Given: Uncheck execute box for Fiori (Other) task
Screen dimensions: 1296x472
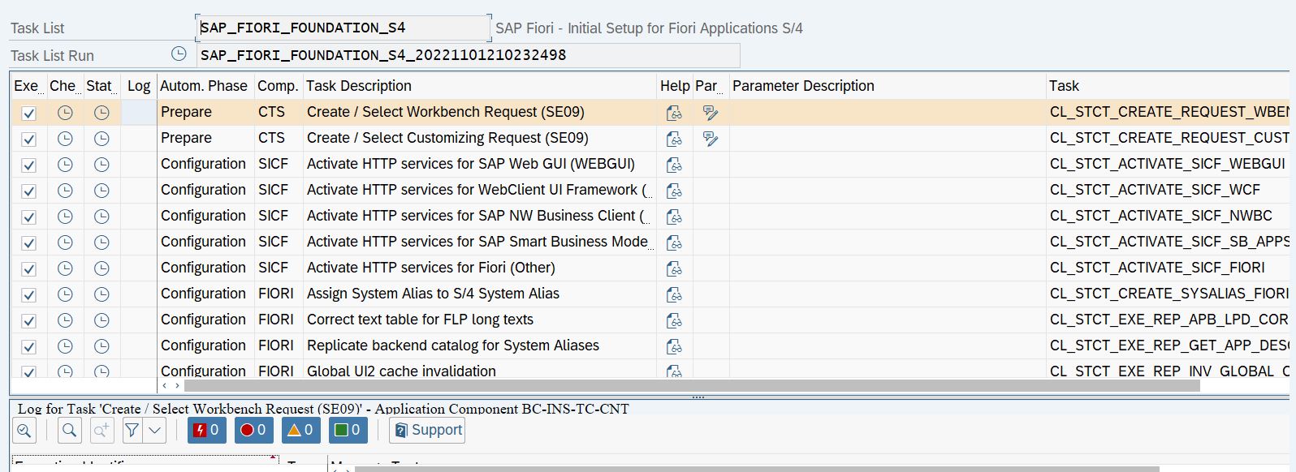Looking at the screenshot, I should pos(28,269).
